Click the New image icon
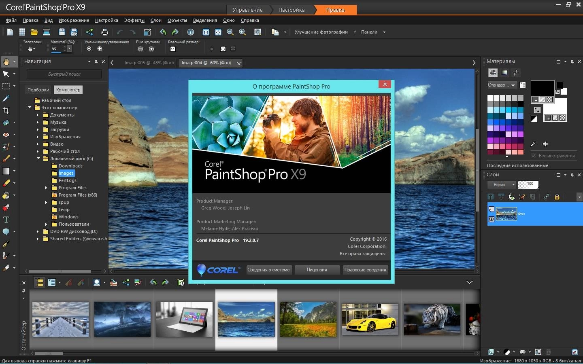Image resolution: width=583 pixels, height=364 pixels. pos(10,32)
